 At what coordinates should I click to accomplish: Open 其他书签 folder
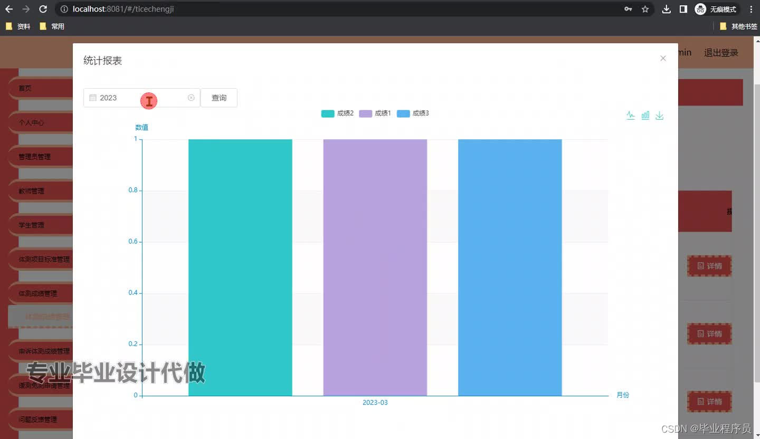pos(738,26)
